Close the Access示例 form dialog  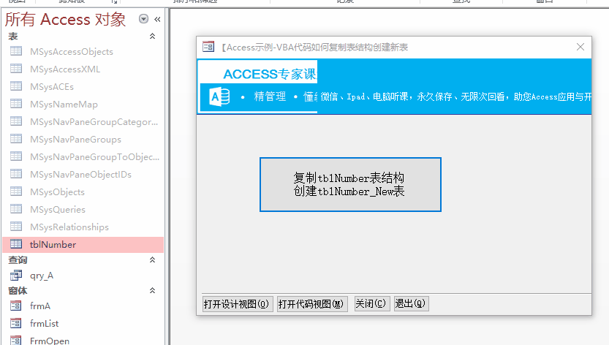click(580, 47)
